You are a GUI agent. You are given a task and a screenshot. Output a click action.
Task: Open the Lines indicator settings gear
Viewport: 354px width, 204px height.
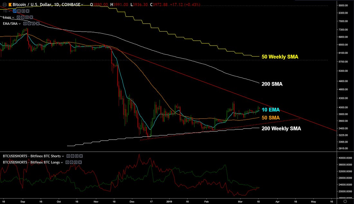coord(23,17)
